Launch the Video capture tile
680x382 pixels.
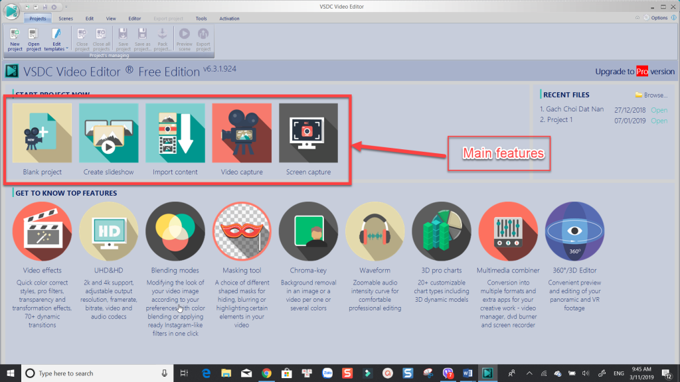pos(242,133)
